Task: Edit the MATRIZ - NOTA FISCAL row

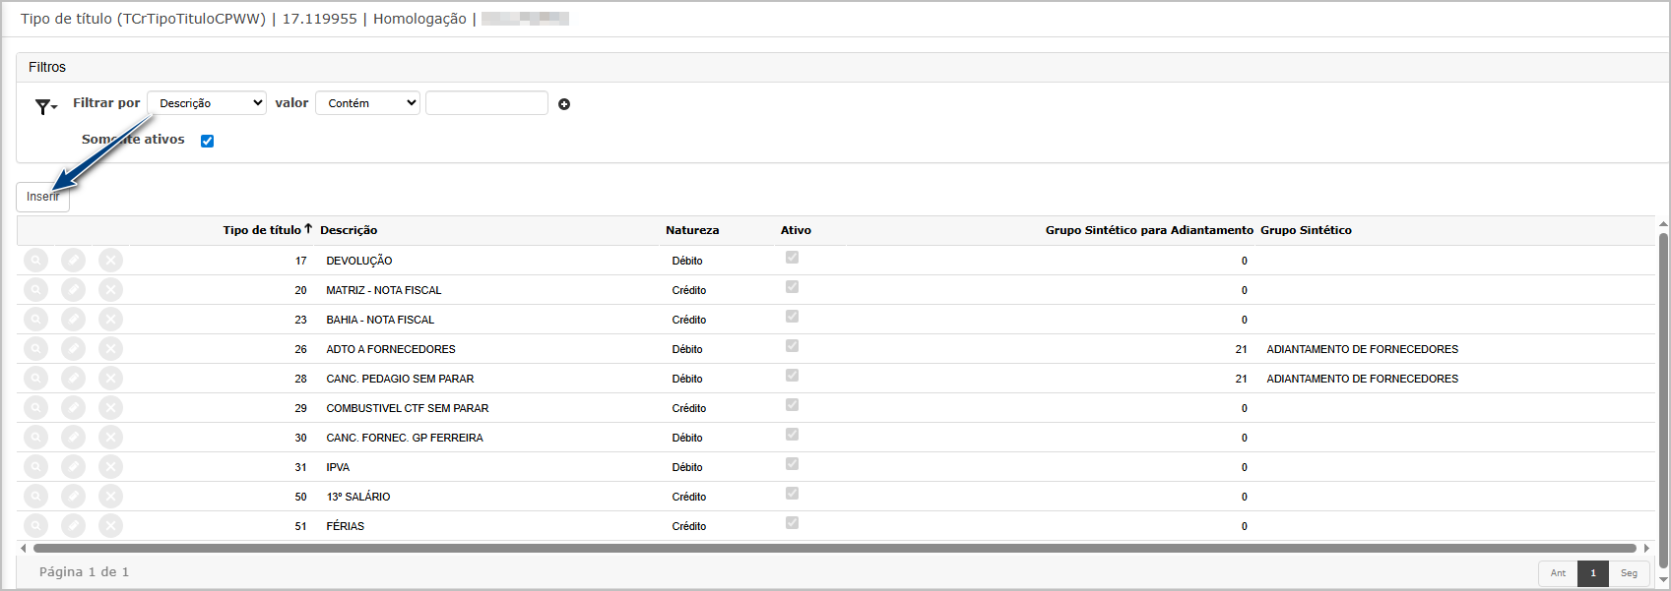Action: [73, 290]
